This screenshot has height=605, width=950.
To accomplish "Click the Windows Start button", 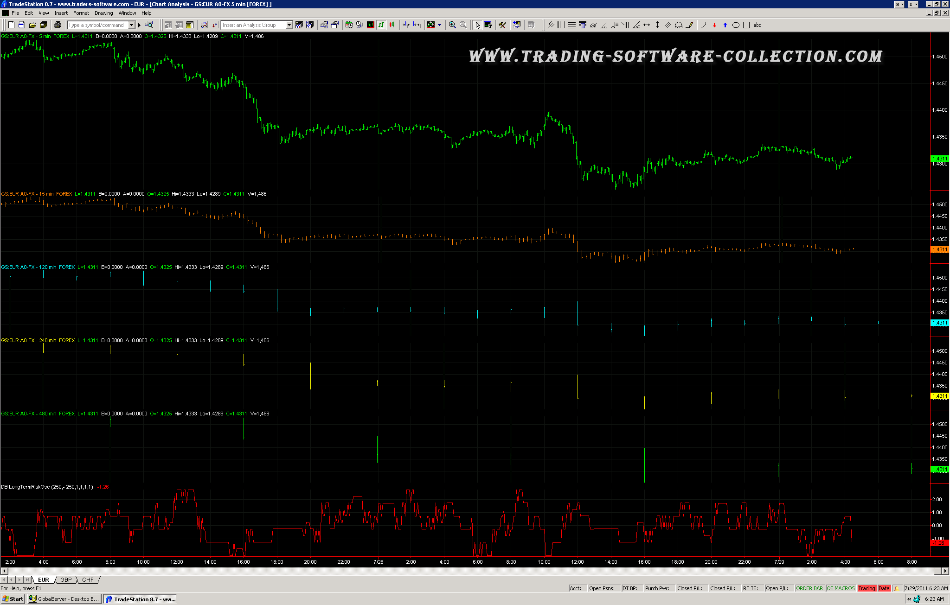I will 13,599.
